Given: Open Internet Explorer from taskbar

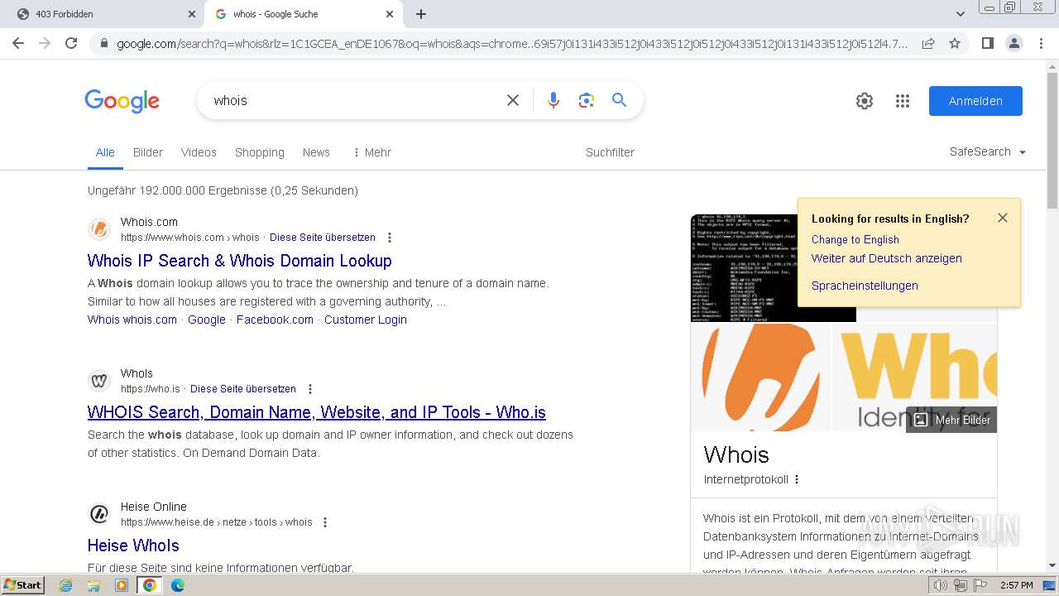Looking at the screenshot, I should click(x=65, y=585).
